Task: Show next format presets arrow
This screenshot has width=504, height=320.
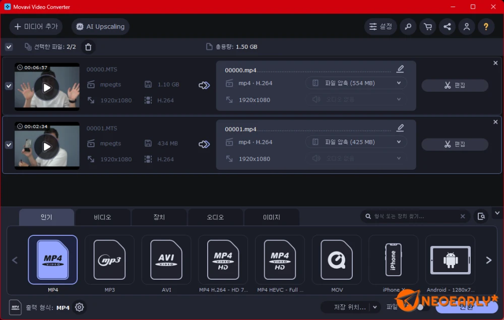Action: pos(488,260)
